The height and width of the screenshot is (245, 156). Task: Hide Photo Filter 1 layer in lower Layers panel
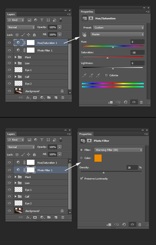click(9, 170)
